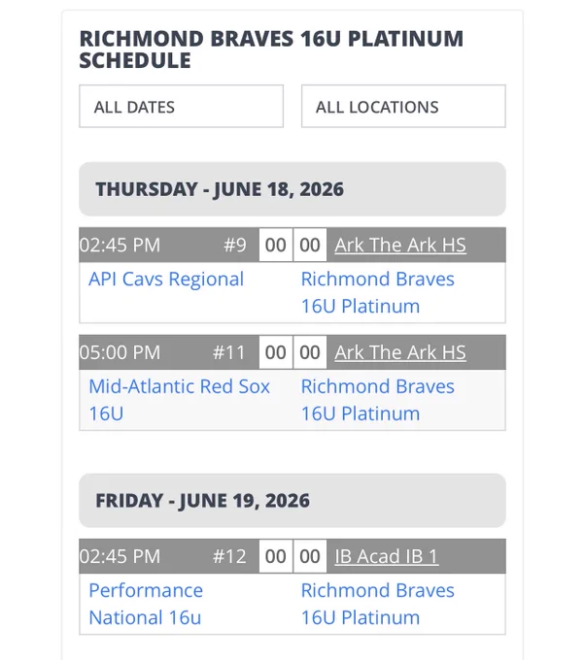Click the home score box for game #12
This screenshot has width=585, height=660.
click(x=310, y=556)
